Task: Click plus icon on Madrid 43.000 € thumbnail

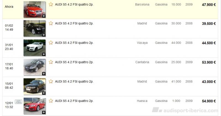Action: pos(44,93)
